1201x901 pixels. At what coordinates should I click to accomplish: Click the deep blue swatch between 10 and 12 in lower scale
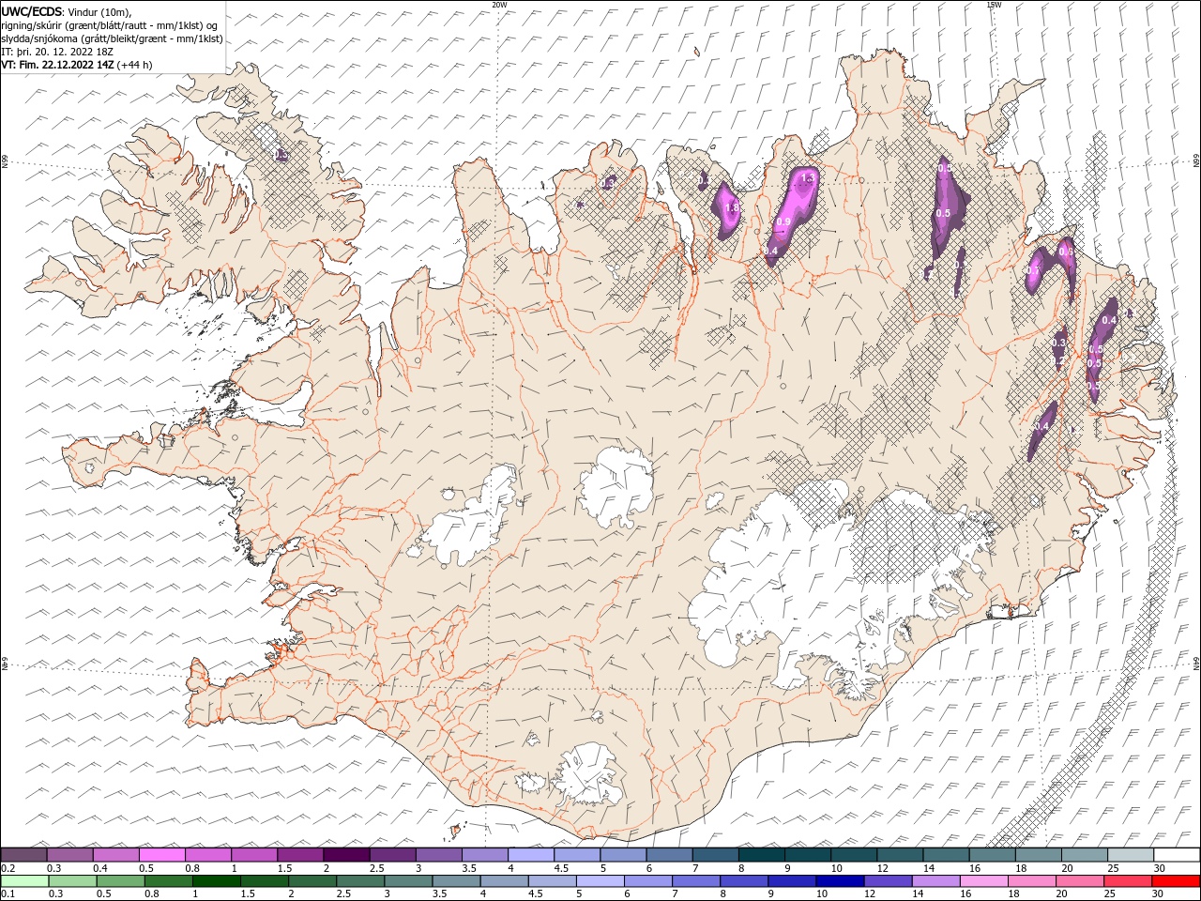840,881
